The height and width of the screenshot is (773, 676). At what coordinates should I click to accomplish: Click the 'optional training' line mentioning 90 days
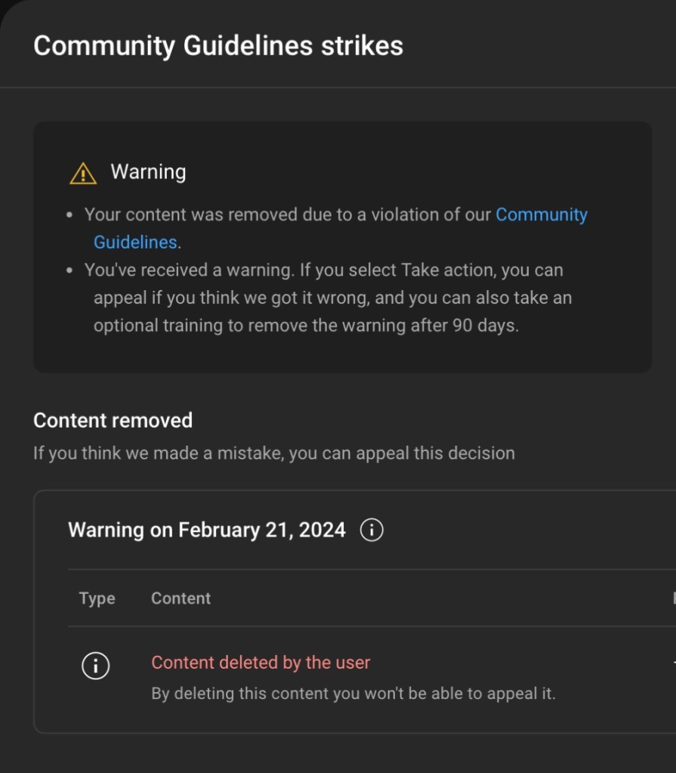coord(306,326)
